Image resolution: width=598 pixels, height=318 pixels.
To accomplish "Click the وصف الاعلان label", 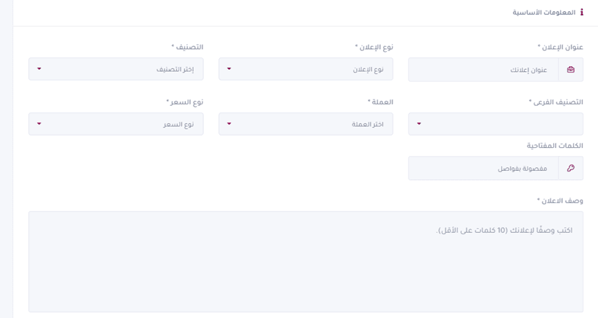I will (560, 200).
